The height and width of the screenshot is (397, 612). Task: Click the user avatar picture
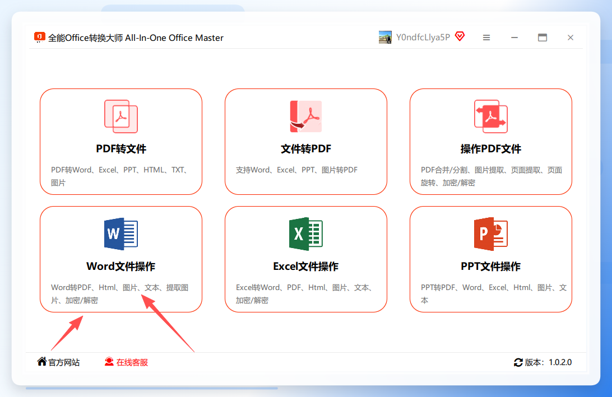(x=385, y=38)
